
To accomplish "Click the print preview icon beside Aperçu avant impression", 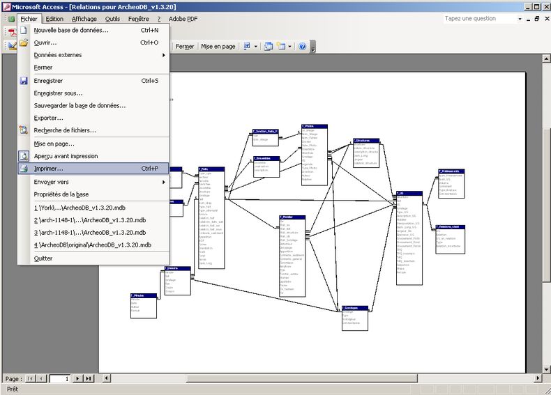I will [x=24, y=156].
